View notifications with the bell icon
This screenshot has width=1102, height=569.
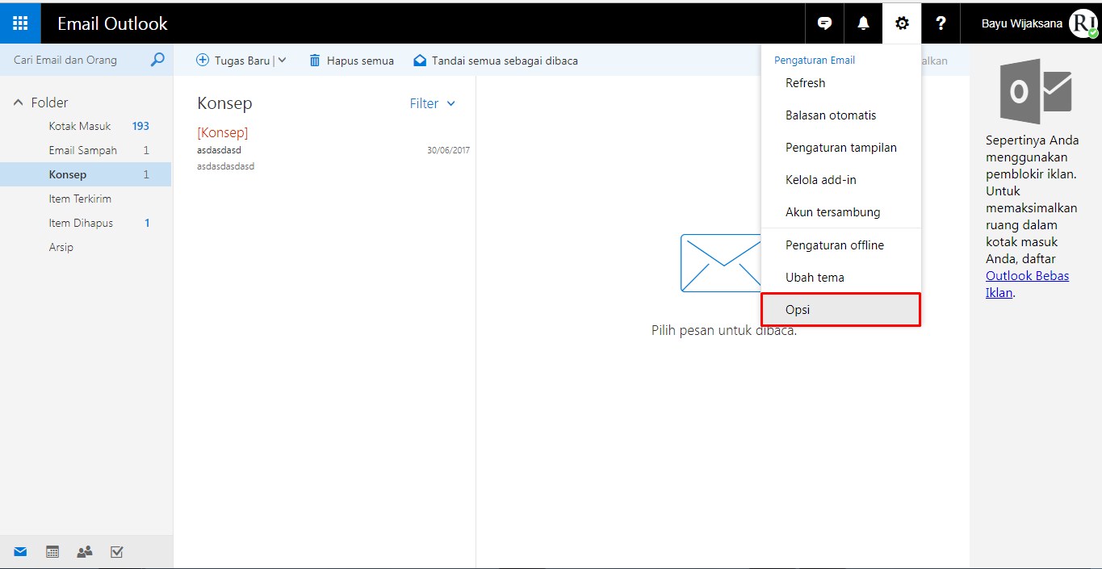click(862, 23)
